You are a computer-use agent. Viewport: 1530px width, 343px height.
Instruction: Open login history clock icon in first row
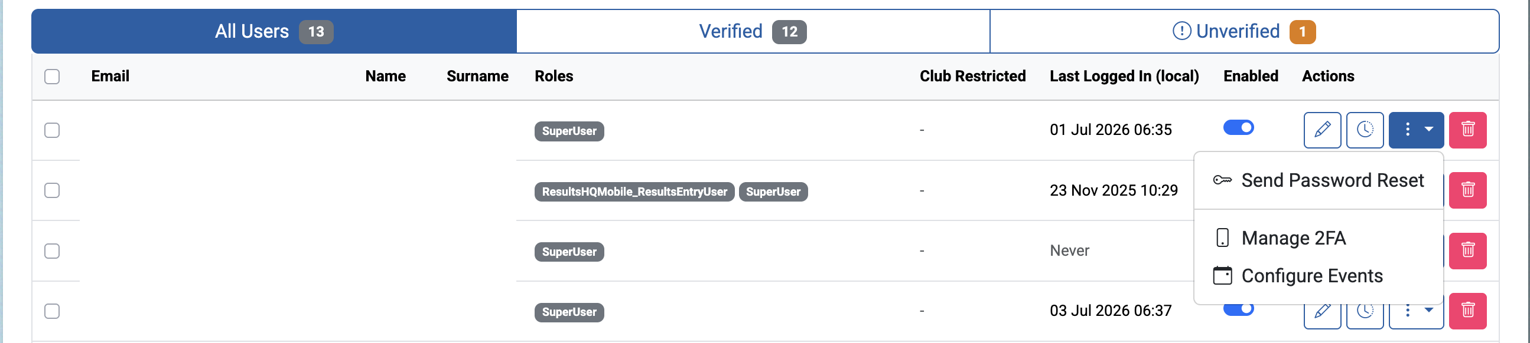(x=1365, y=130)
